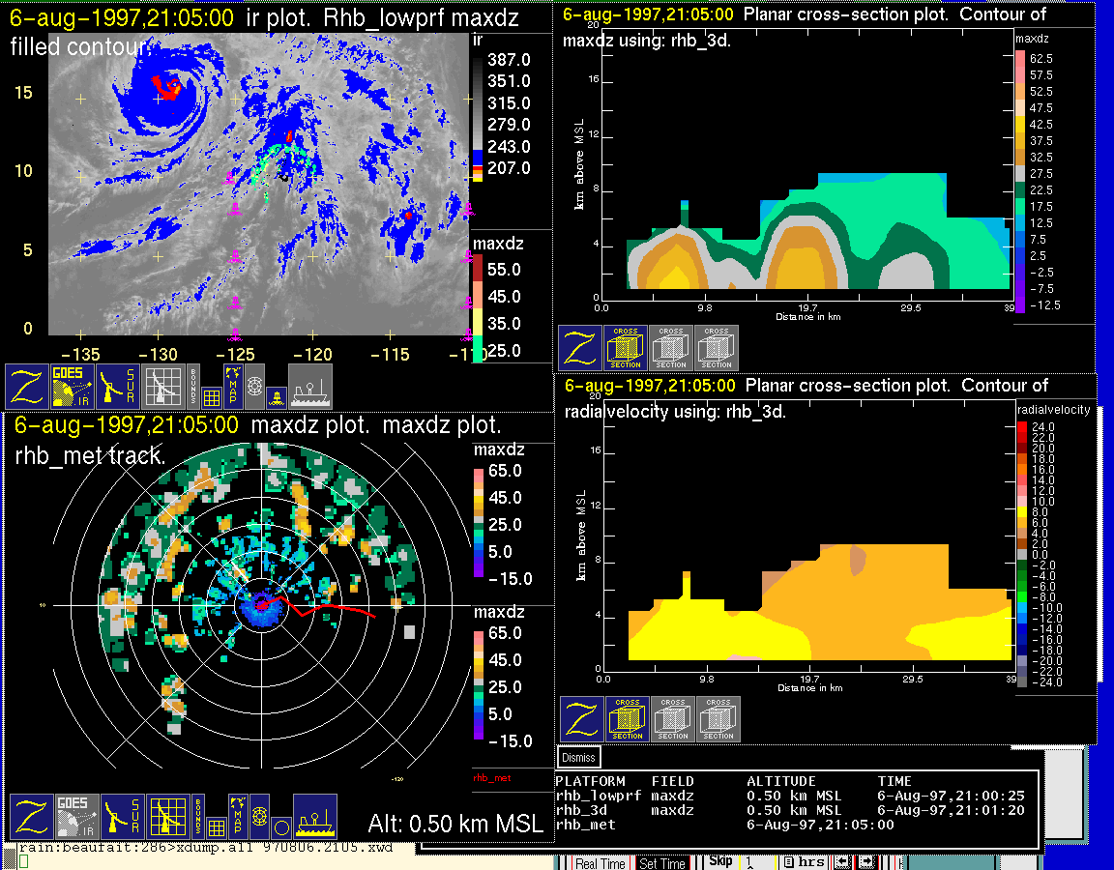Toggle the active CROSS SECTION icon in maxdz plot

point(626,348)
